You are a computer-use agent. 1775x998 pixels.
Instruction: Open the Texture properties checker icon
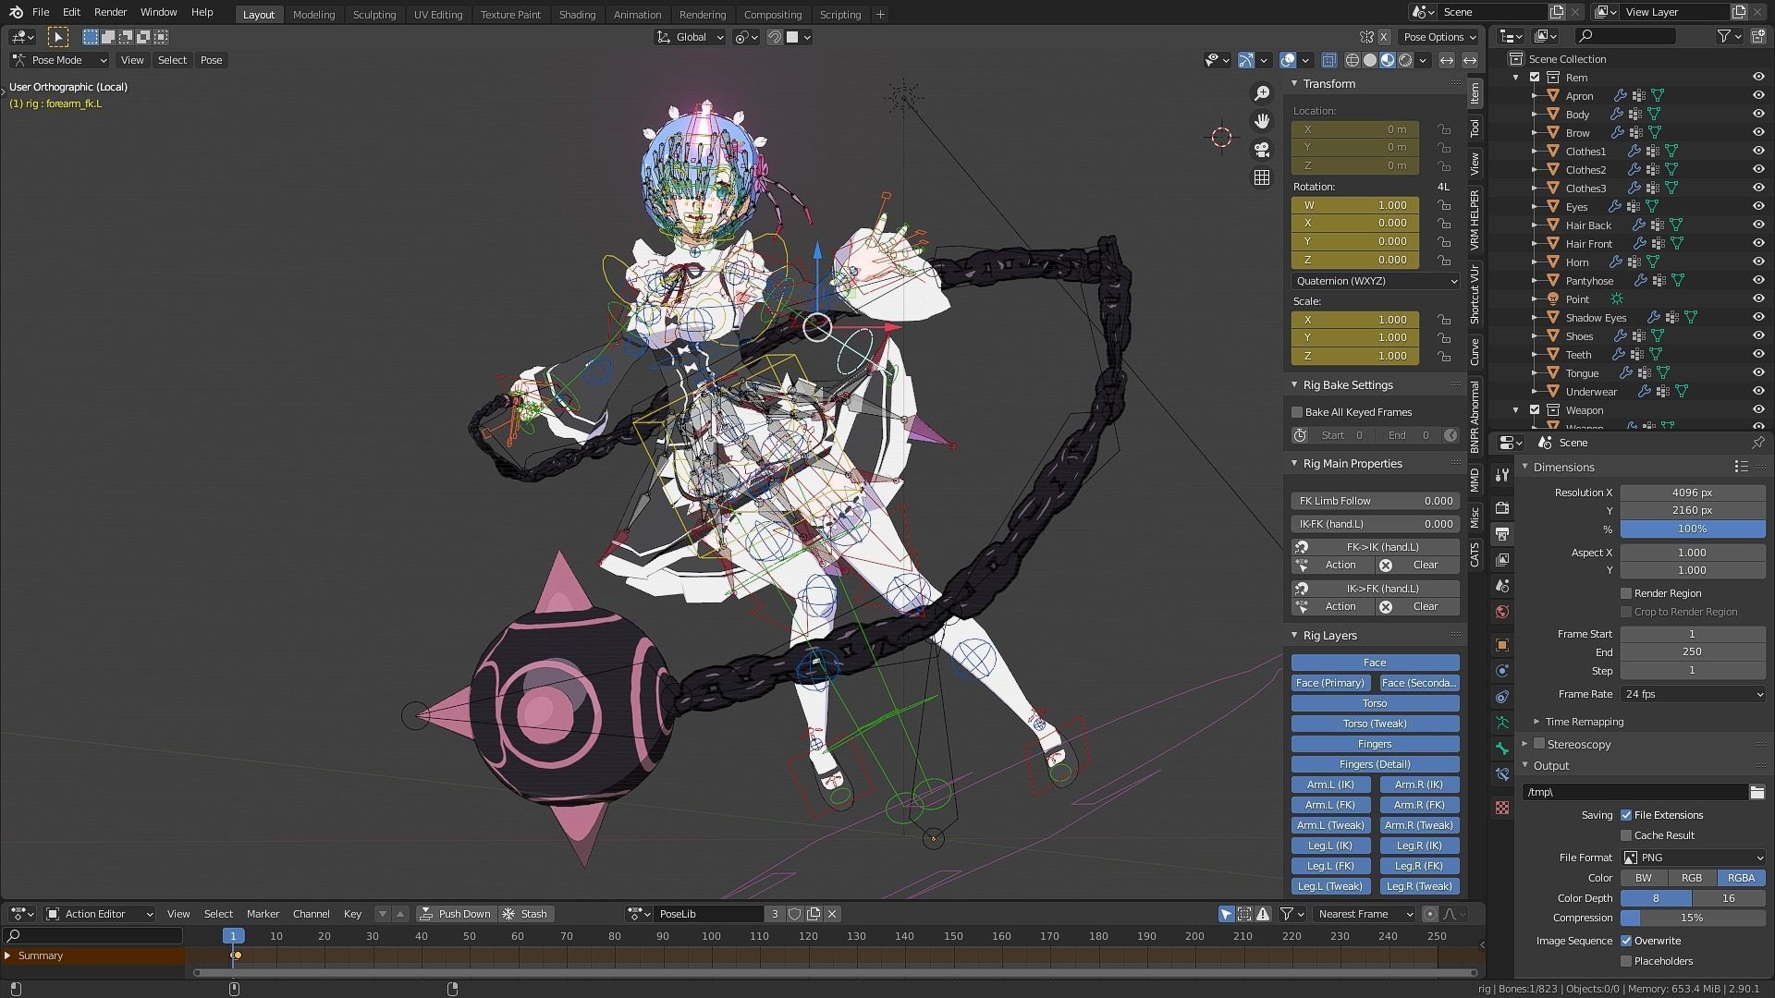point(1502,808)
